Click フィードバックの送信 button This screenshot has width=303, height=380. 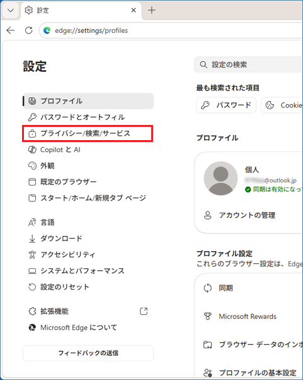(88, 353)
